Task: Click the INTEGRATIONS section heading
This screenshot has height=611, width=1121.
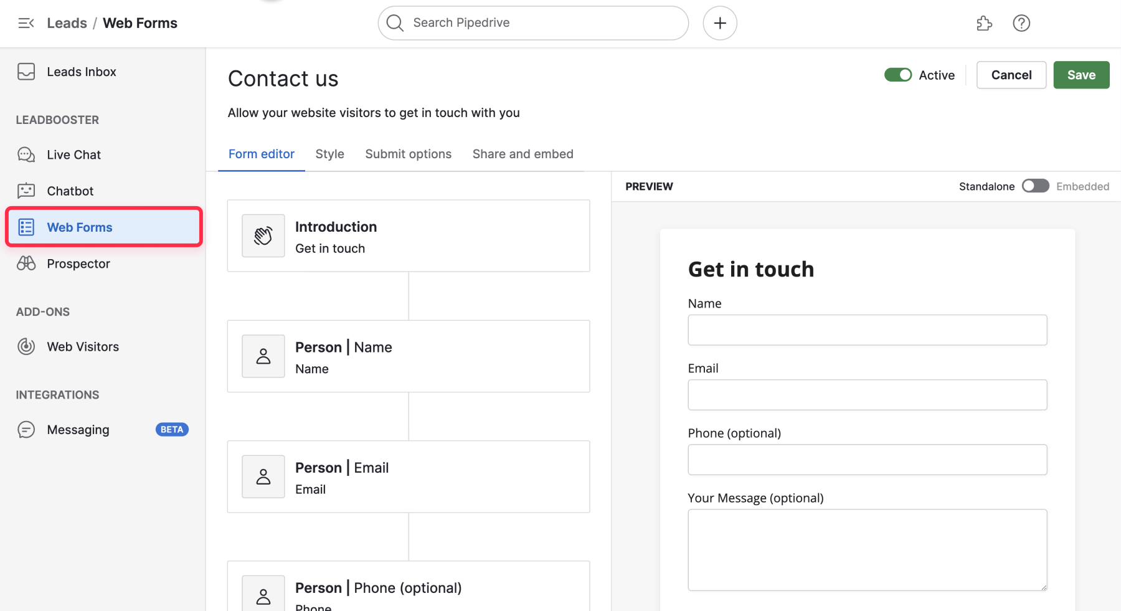Action: (57, 395)
